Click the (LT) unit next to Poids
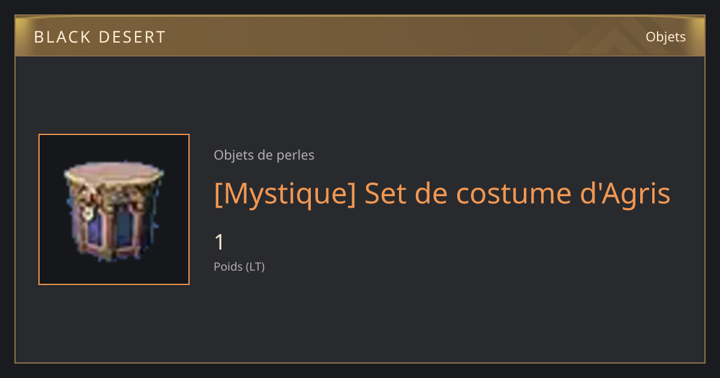Screen dimensions: 720x378 [x=255, y=266]
